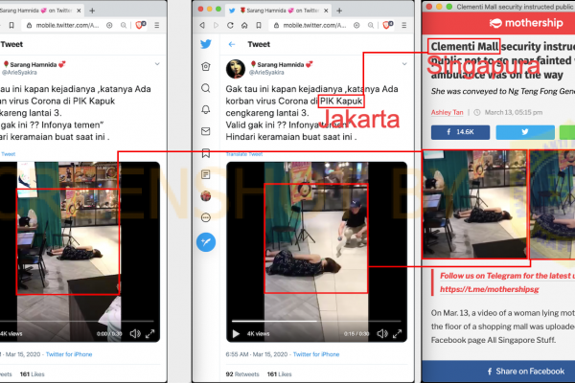Click the Sarang Hamnida display name in the middle window

click(x=281, y=64)
